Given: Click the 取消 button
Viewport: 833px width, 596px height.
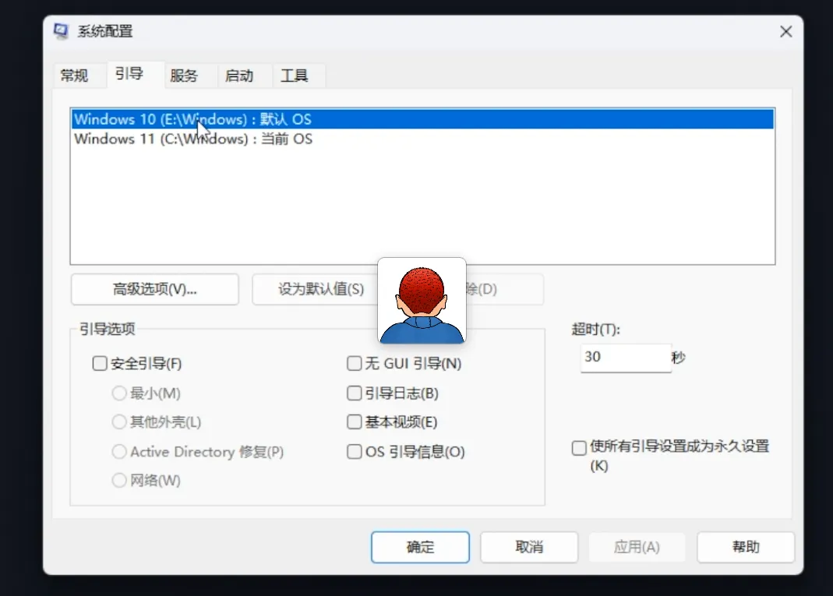Looking at the screenshot, I should coord(529,547).
